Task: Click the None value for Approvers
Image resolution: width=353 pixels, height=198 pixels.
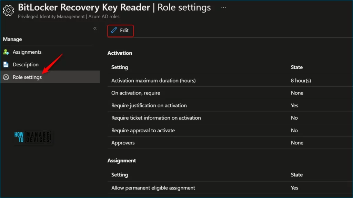Action: tap(297, 143)
